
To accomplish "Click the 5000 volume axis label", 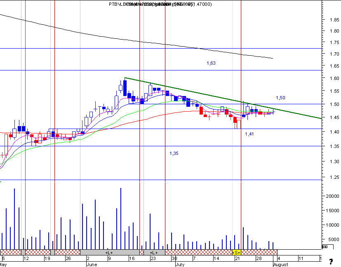I will 334,239.
